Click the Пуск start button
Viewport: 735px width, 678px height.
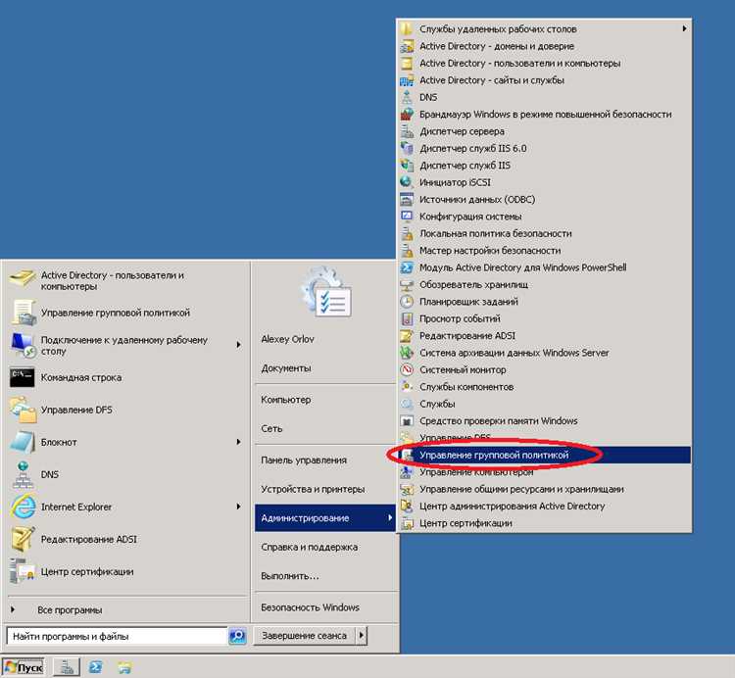[24, 667]
